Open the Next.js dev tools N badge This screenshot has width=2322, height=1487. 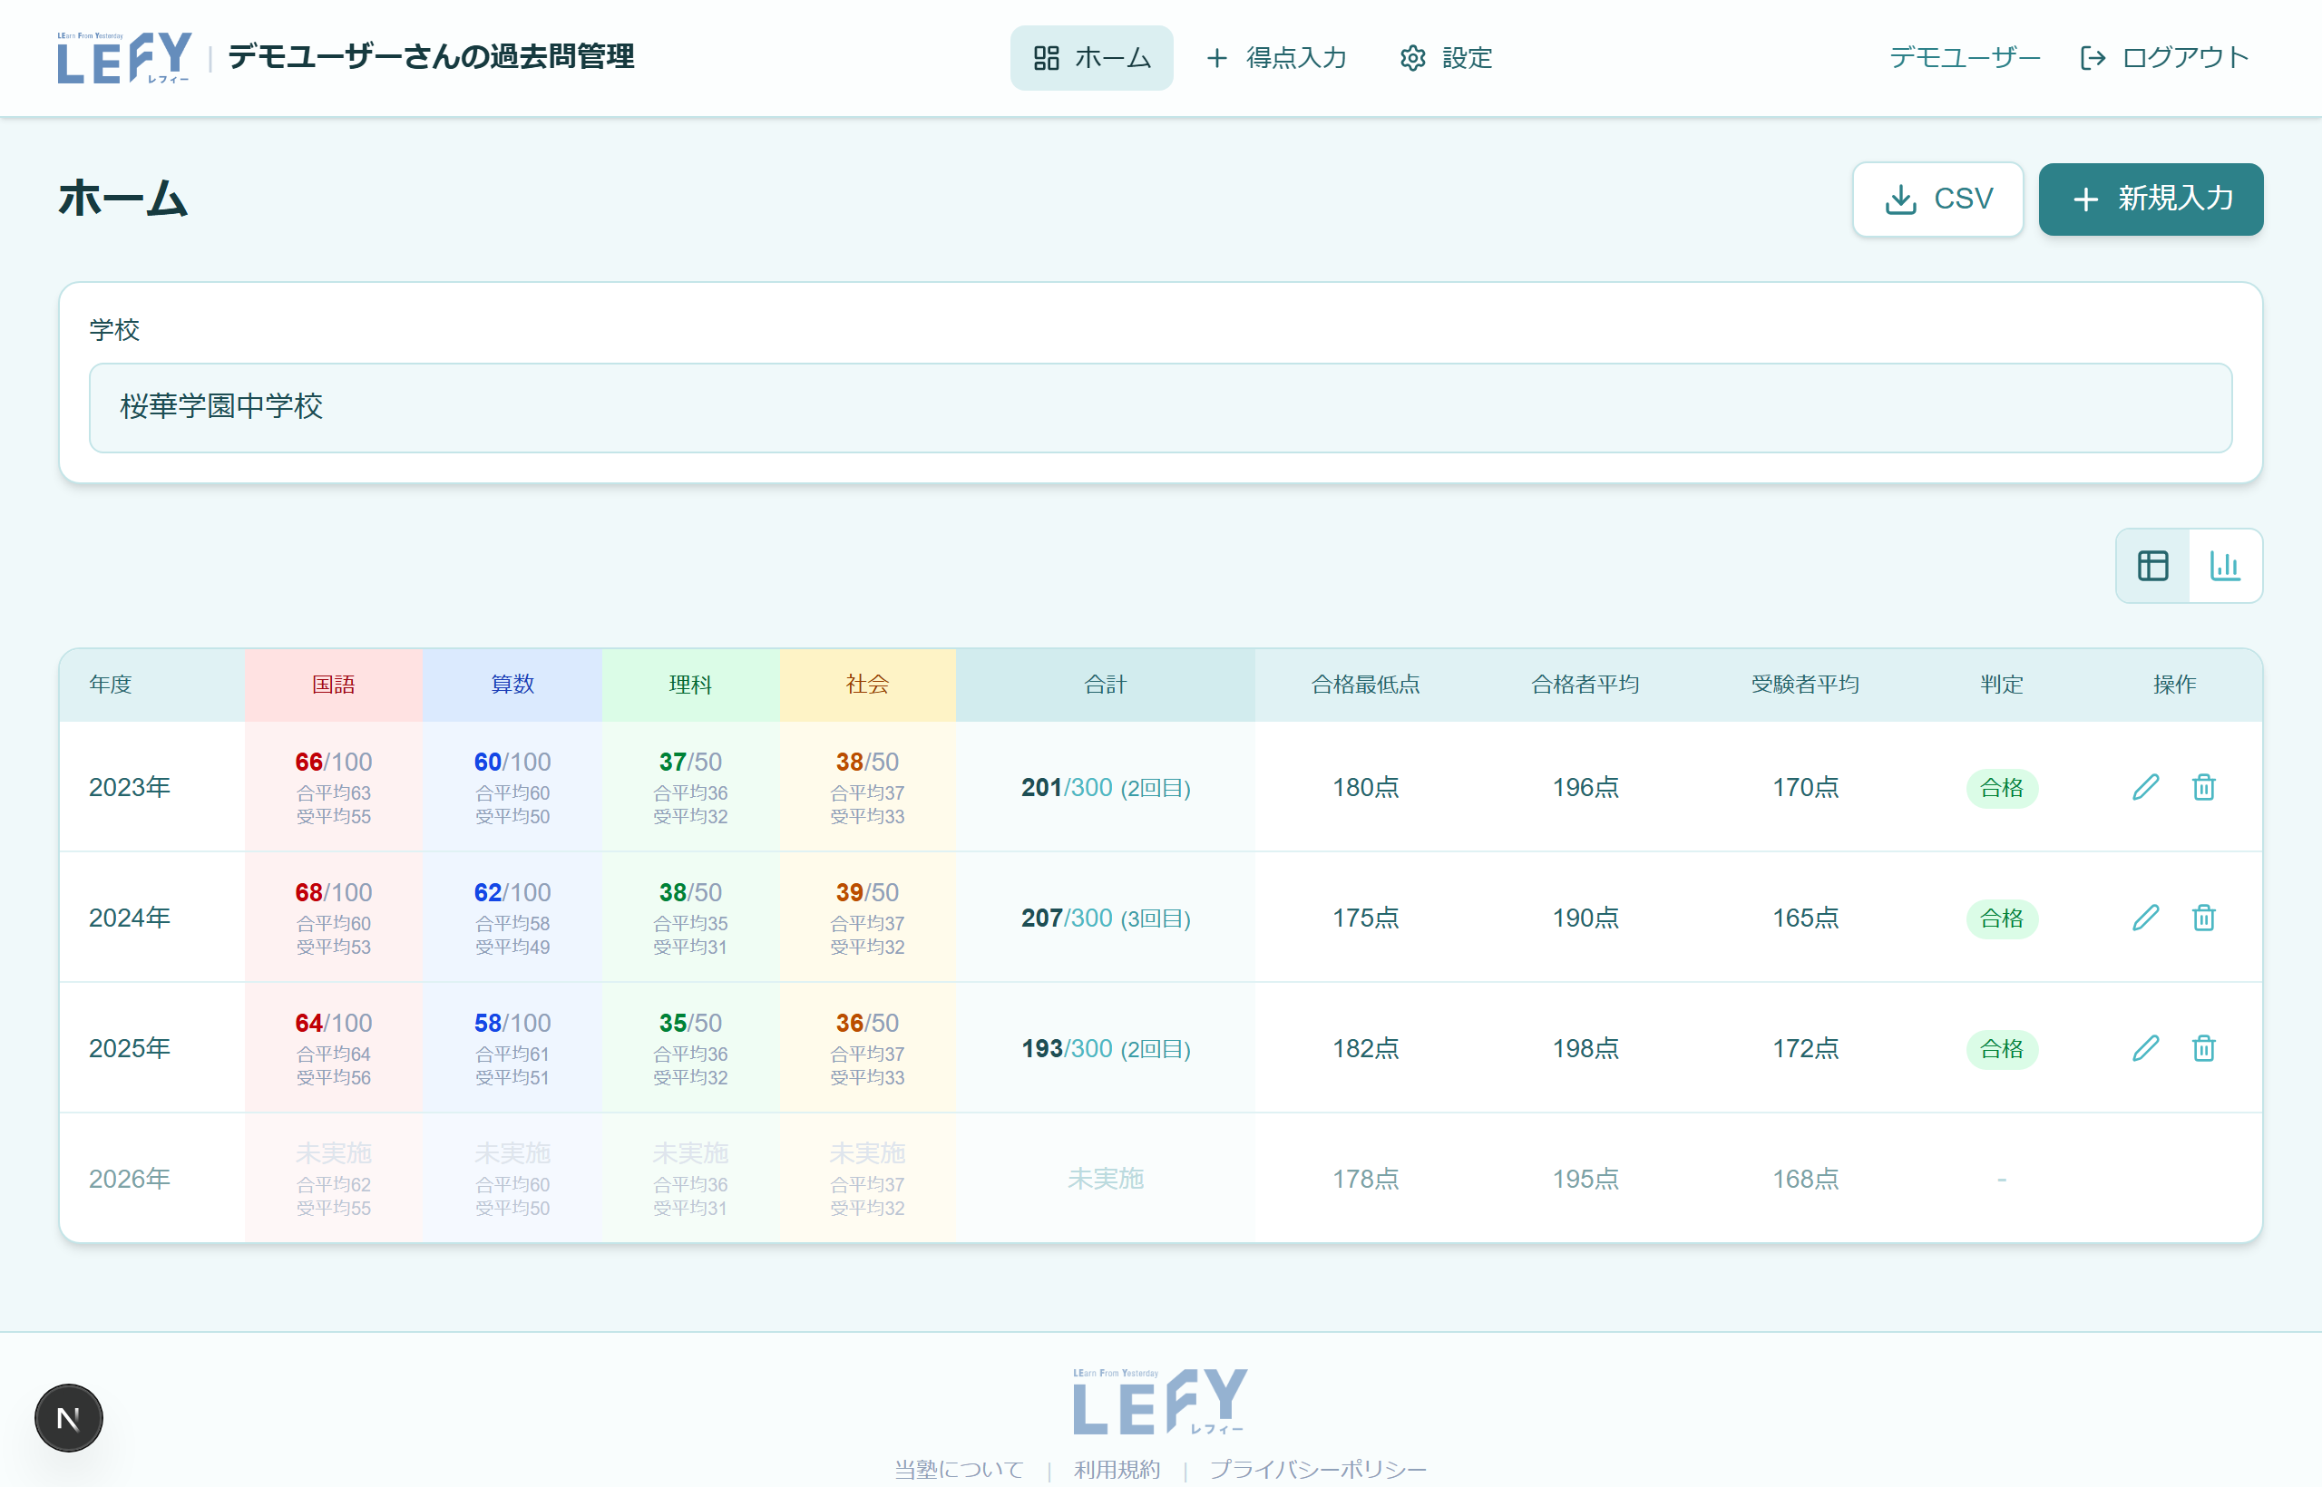pyautogui.click(x=69, y=1417)
